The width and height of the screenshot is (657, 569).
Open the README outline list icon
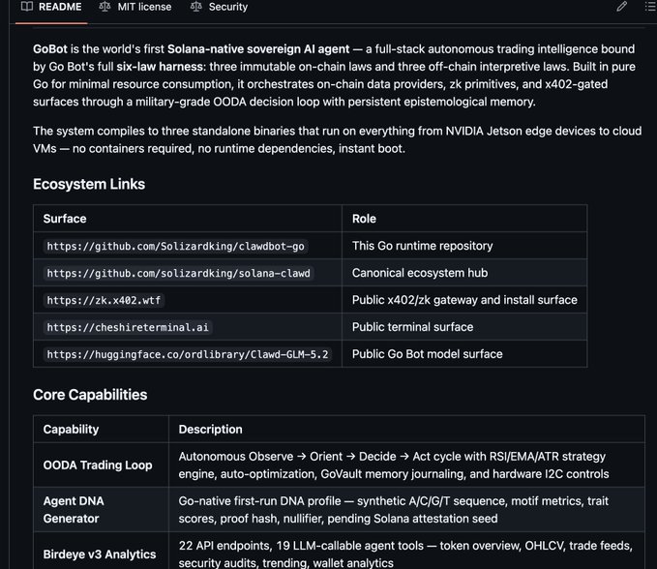[x=650, y=7]
